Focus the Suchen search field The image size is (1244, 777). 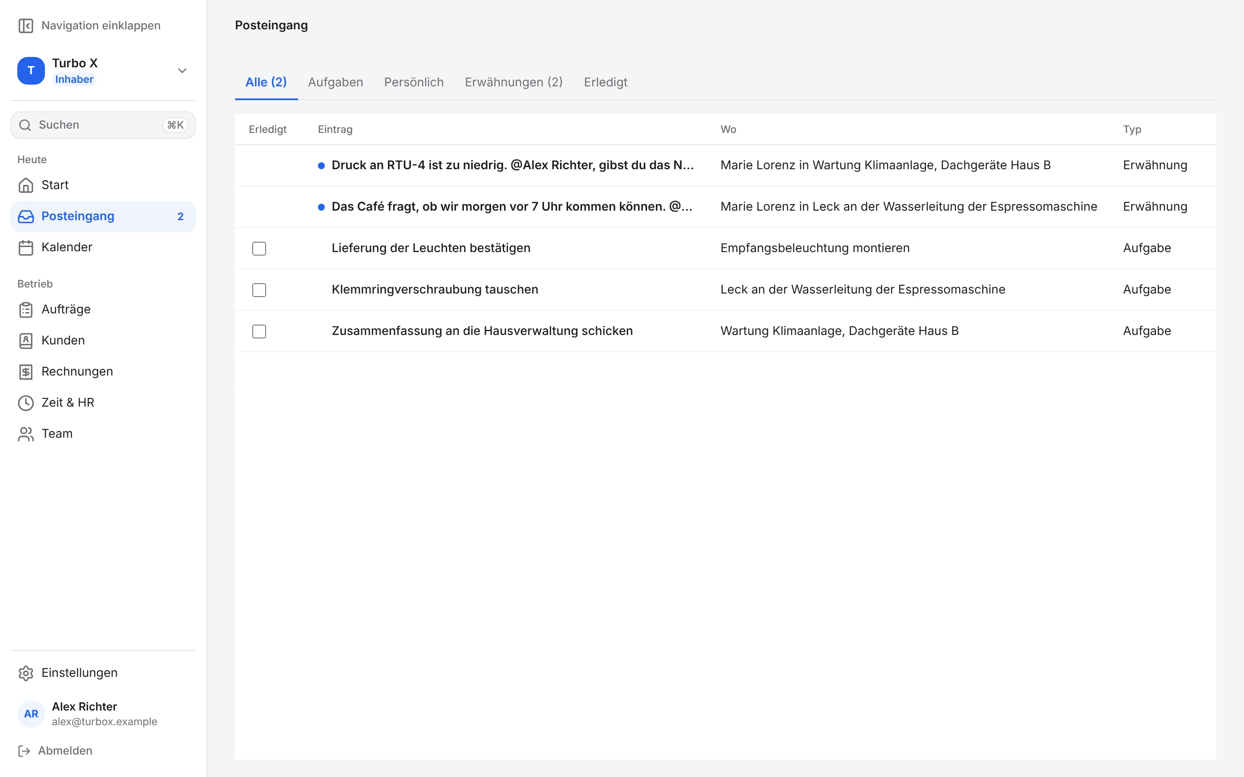pos(103,125)
